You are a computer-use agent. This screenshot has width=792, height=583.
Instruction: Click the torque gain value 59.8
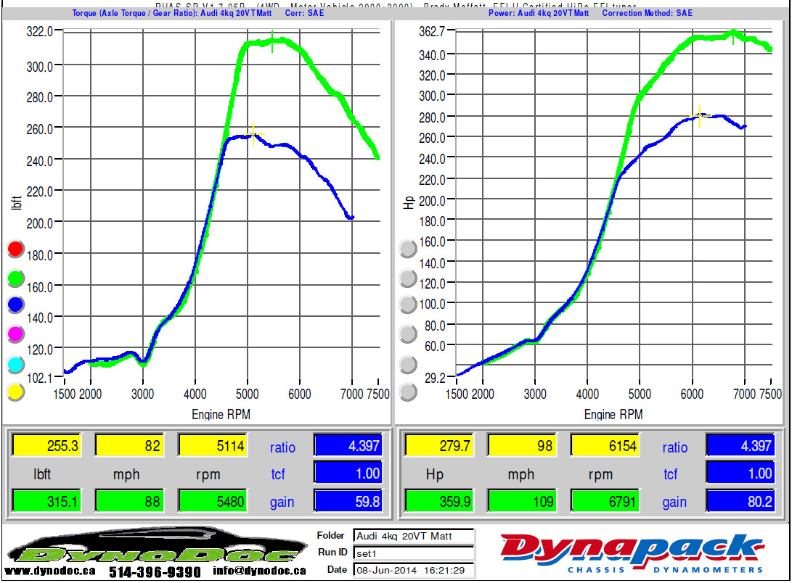pyautogui.click(x=347, y=502)
